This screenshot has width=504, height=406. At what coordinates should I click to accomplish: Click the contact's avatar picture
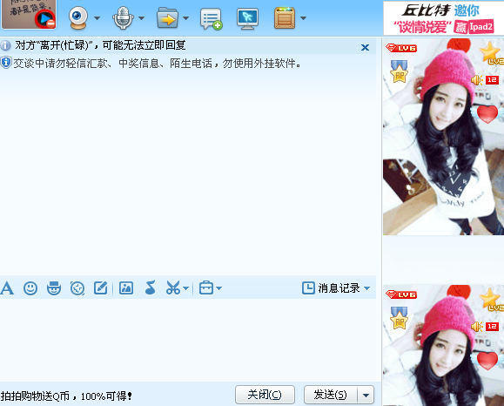[29, 14]
